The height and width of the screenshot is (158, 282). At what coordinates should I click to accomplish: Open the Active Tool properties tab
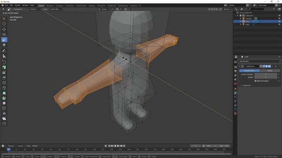[x=235, y=62]
